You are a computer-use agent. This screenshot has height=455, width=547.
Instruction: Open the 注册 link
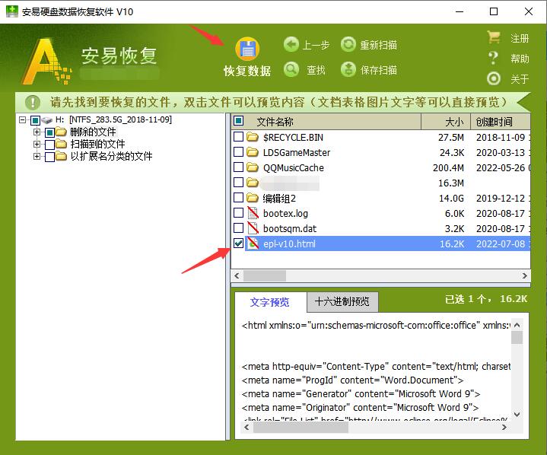pos(520,38)
